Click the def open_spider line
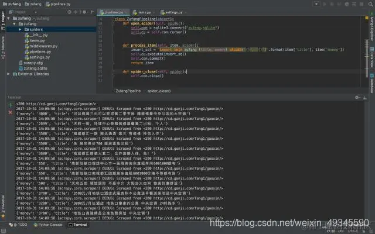The image size is (375, 234). pos(154,23)
